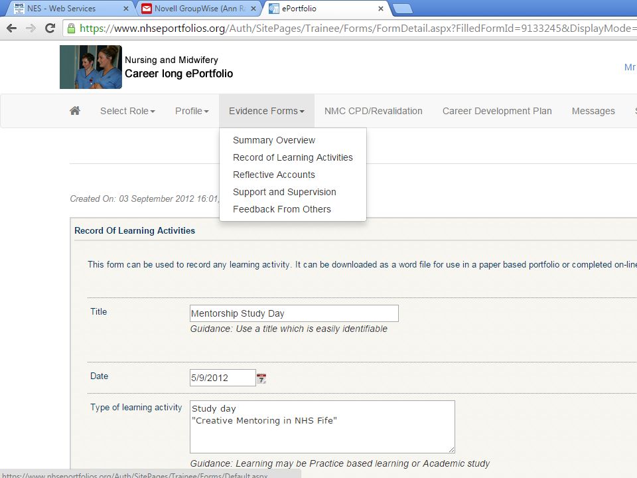This screenshot has height=478, width=637.
Task: Click the Record Of Learning Activities heading
Action: [x=135, y=230]
